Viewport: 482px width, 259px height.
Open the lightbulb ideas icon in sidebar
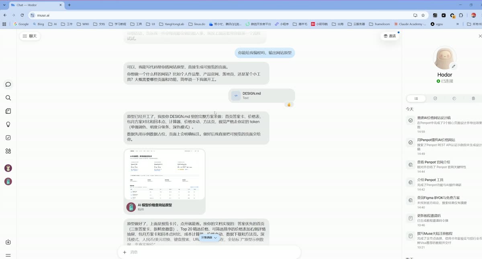(8, 124)
